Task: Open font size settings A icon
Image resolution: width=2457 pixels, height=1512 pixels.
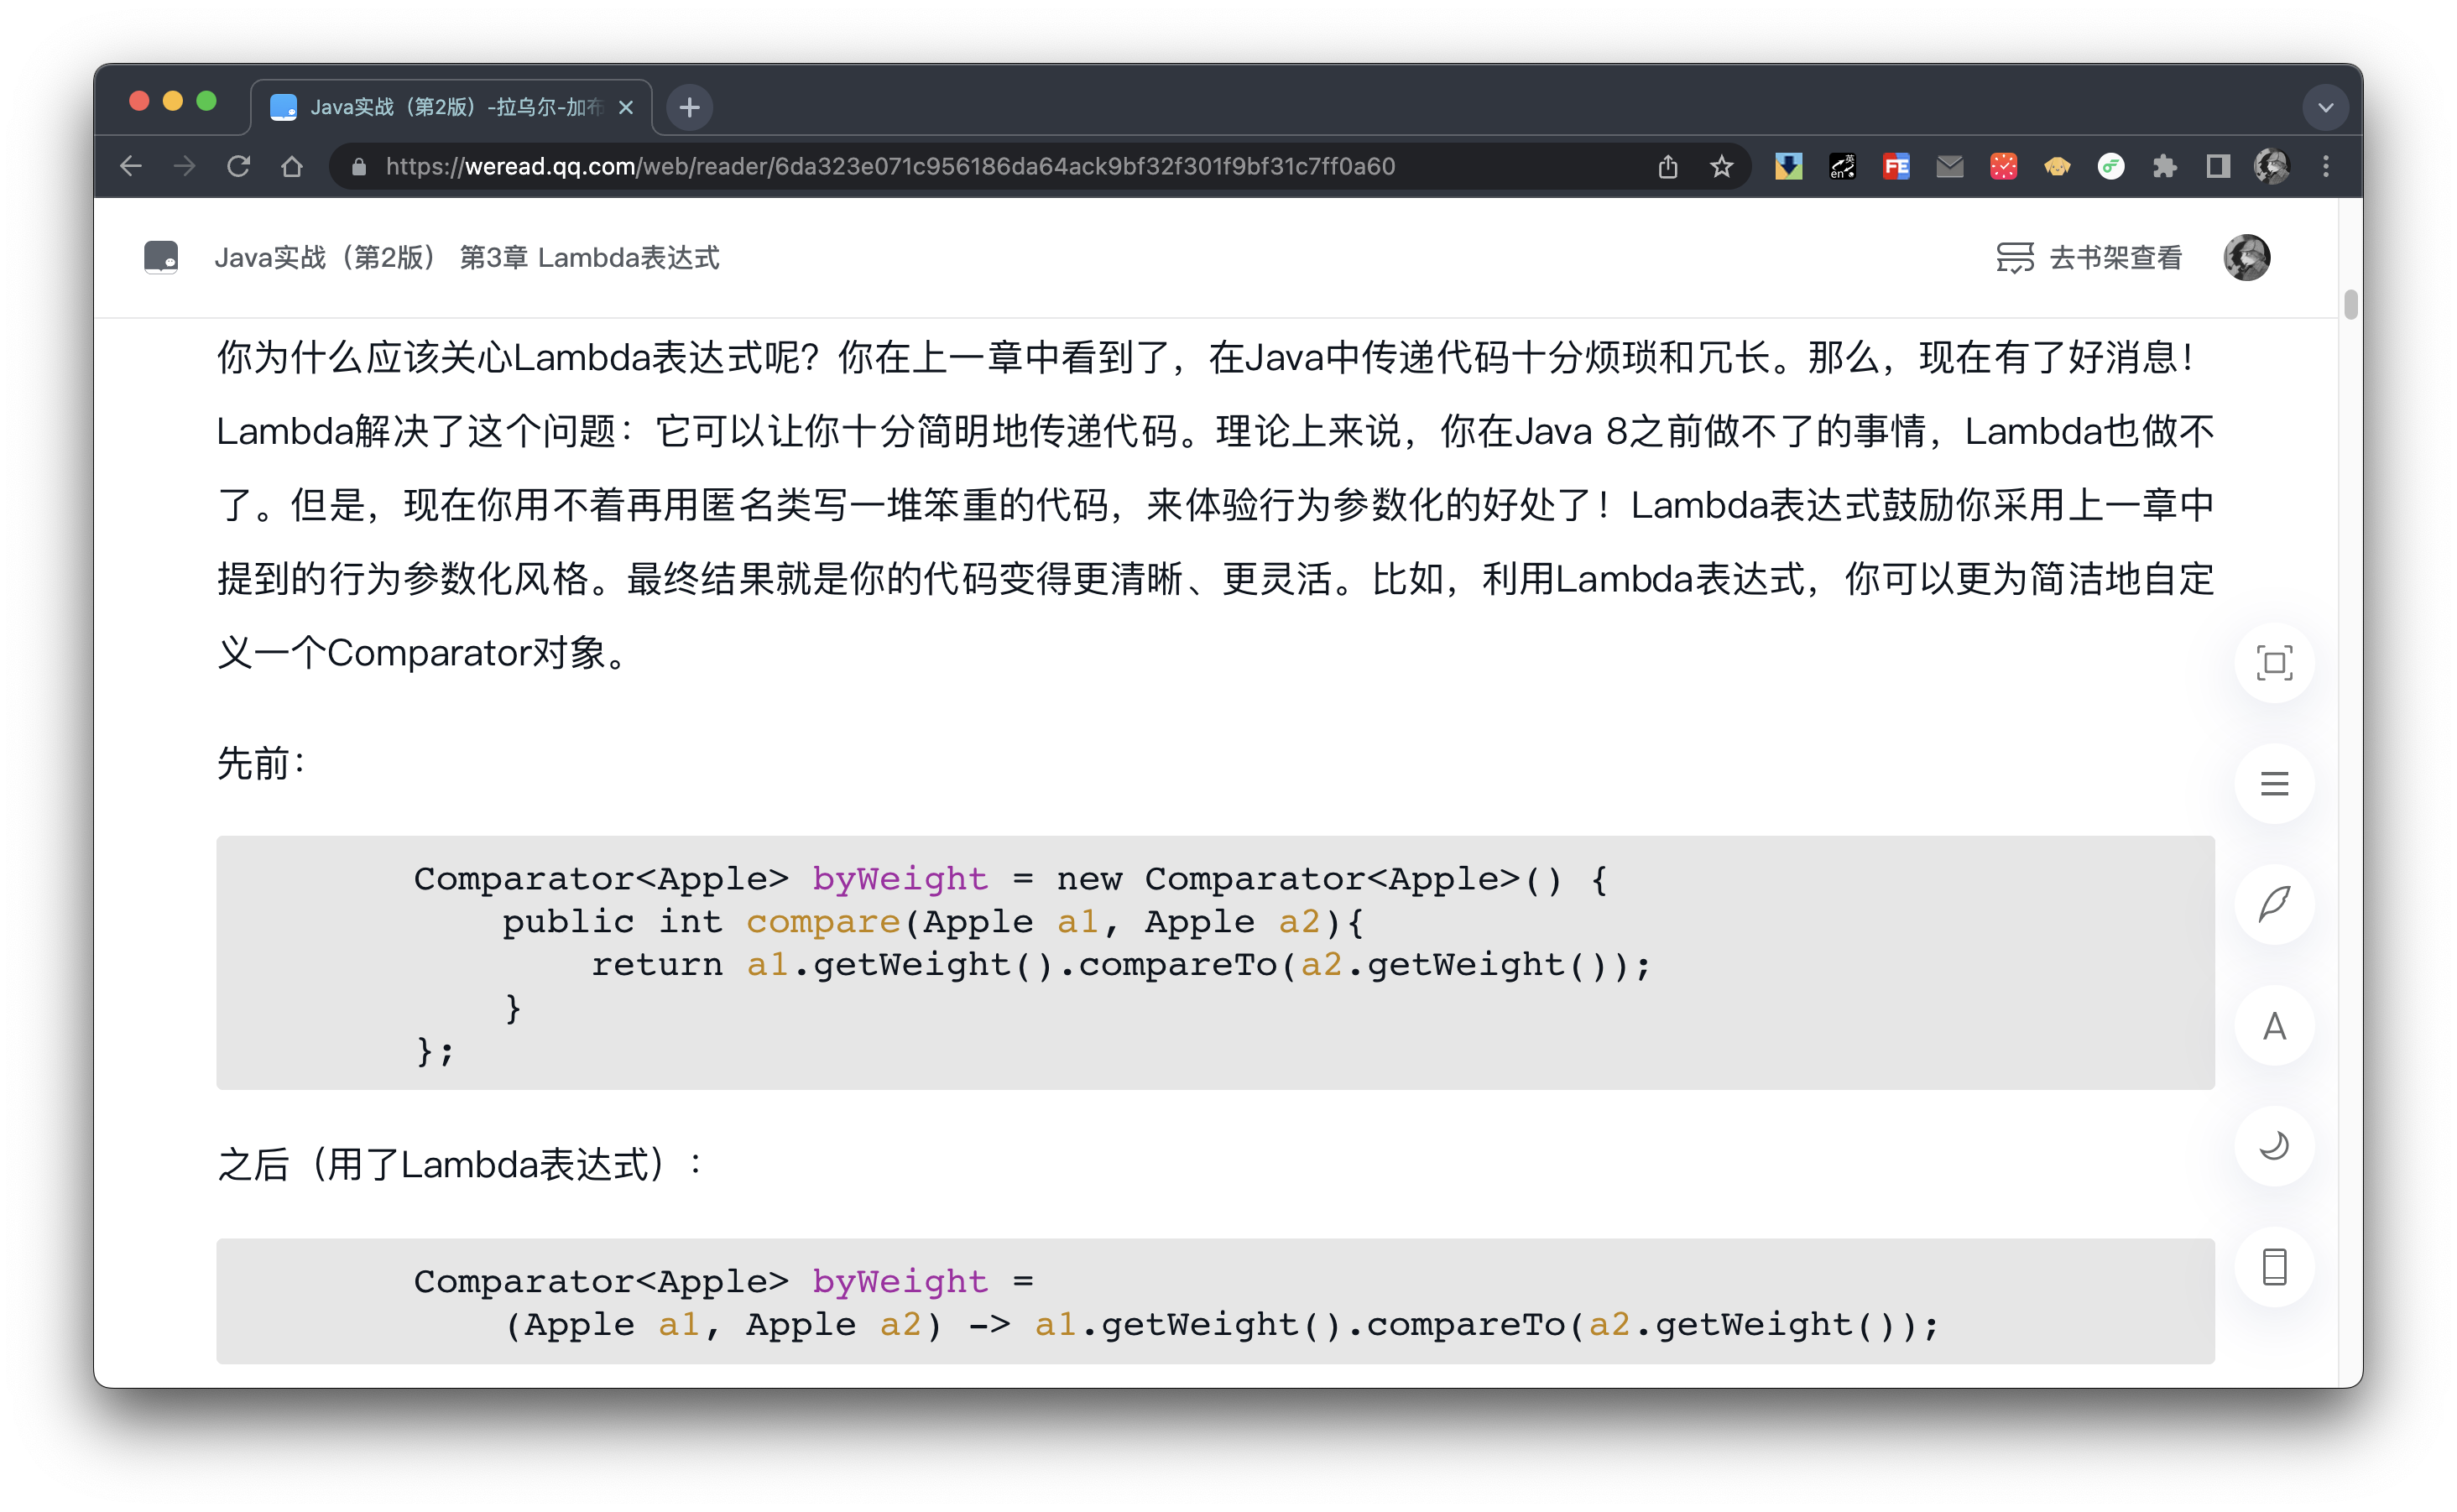Action: coord(2273,1026)
